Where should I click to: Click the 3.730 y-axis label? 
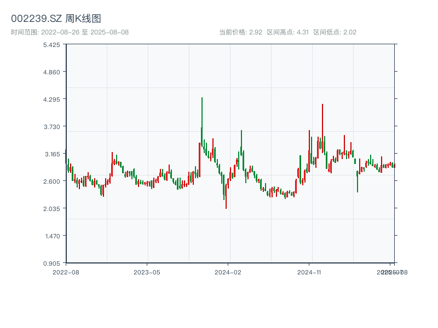pos(51,126)
